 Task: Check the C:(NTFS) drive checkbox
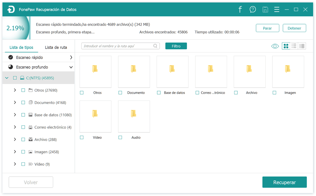coord(15,78)
